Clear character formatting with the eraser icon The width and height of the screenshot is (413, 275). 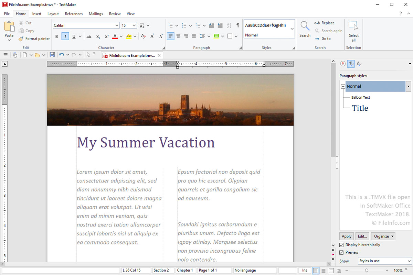[144, 36]
